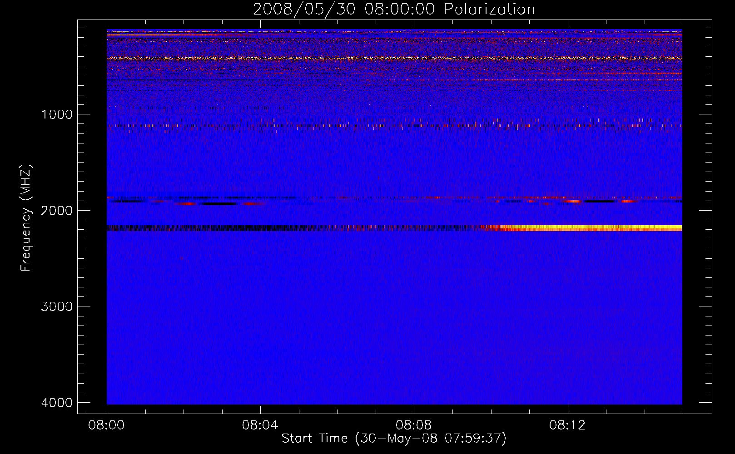This screenshot has height=454, width=735.
Task: Click the 08:04 time tick label
Action: tap(260, 425)
